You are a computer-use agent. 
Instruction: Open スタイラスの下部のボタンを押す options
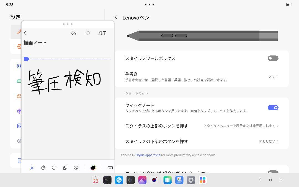[202, 141]
